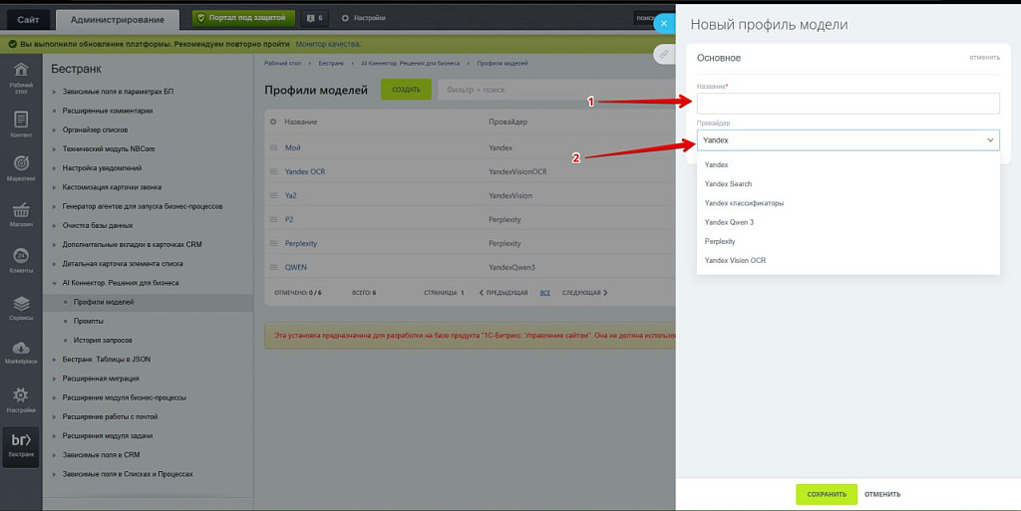The height and width of the screenshot is (511, 1021).
Task: Click the table settings gear icon
Action: pos(273,122)
